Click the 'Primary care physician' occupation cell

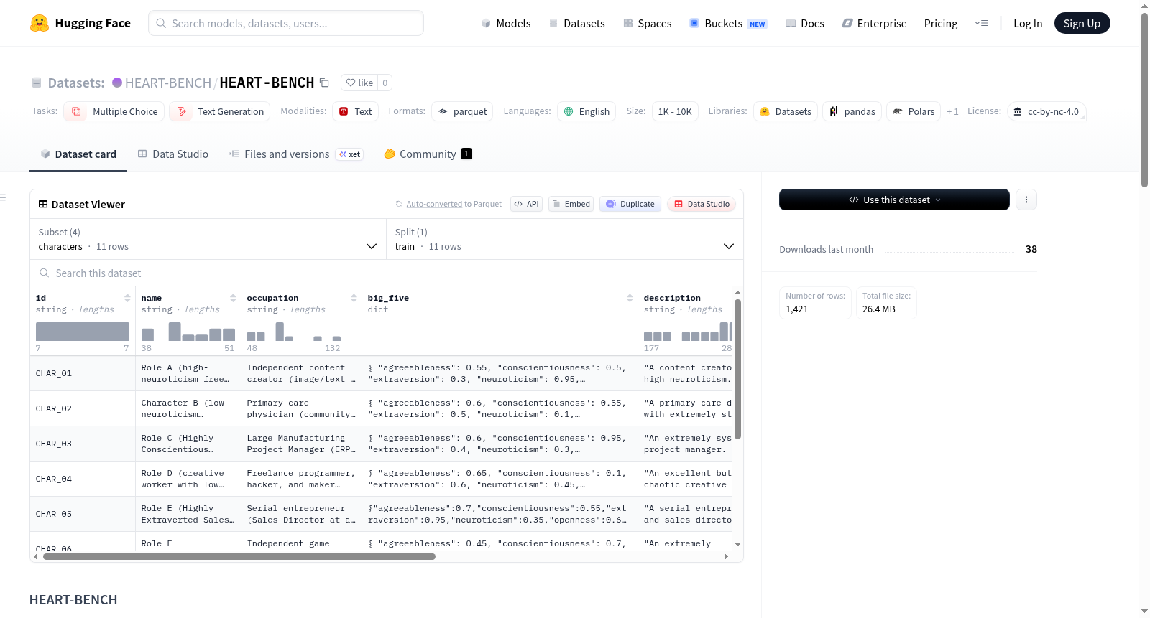pos(301,408)
